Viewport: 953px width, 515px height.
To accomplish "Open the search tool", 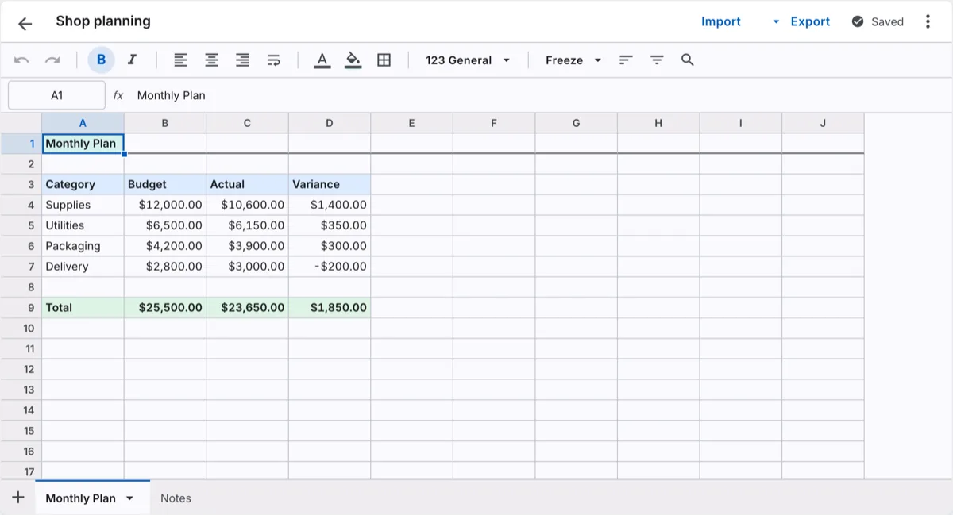I will pyautogui.click(x=688, y=60).
